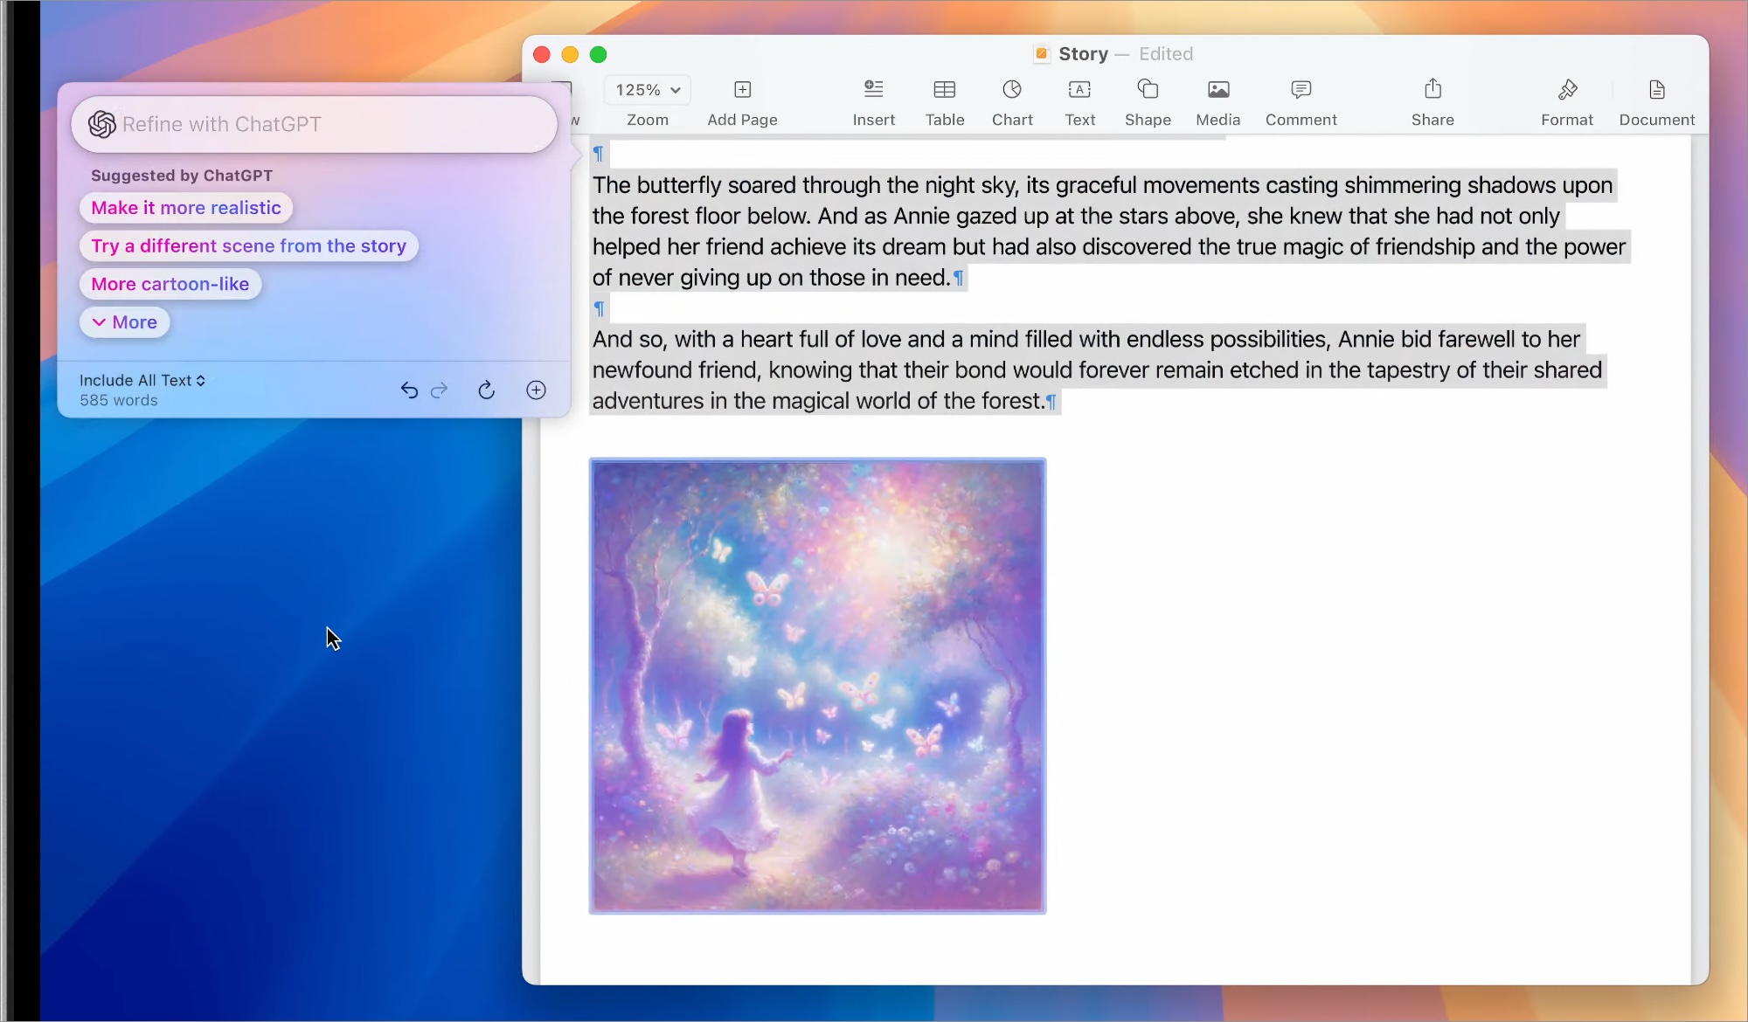
Task: Click the undo arrow in ChatGPT panel
Action: pyautogui.click(x=409, y=390)
